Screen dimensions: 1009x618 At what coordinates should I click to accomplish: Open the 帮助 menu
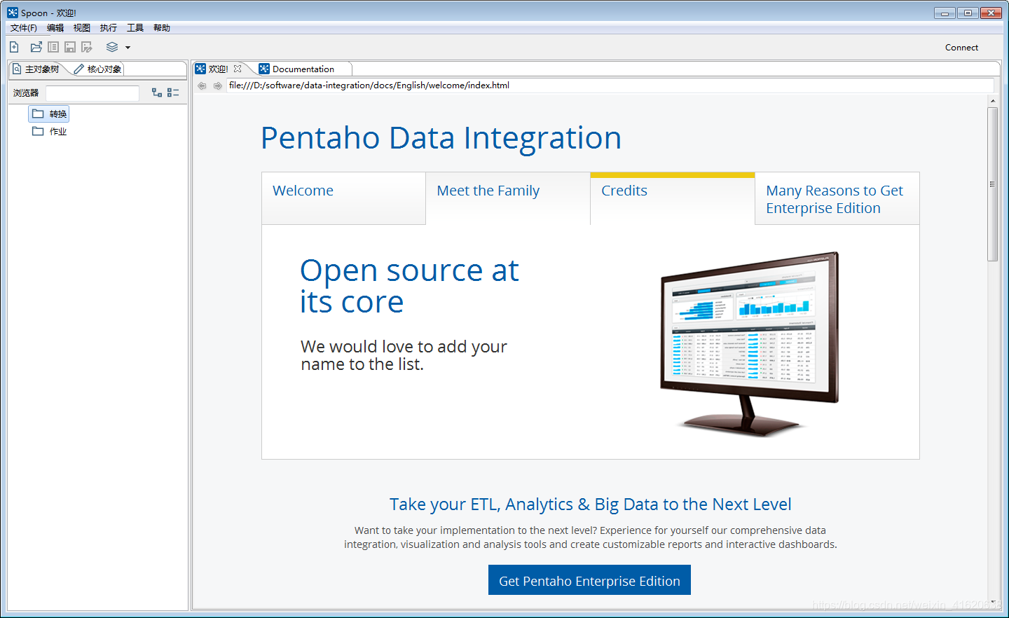pos(162,28)
